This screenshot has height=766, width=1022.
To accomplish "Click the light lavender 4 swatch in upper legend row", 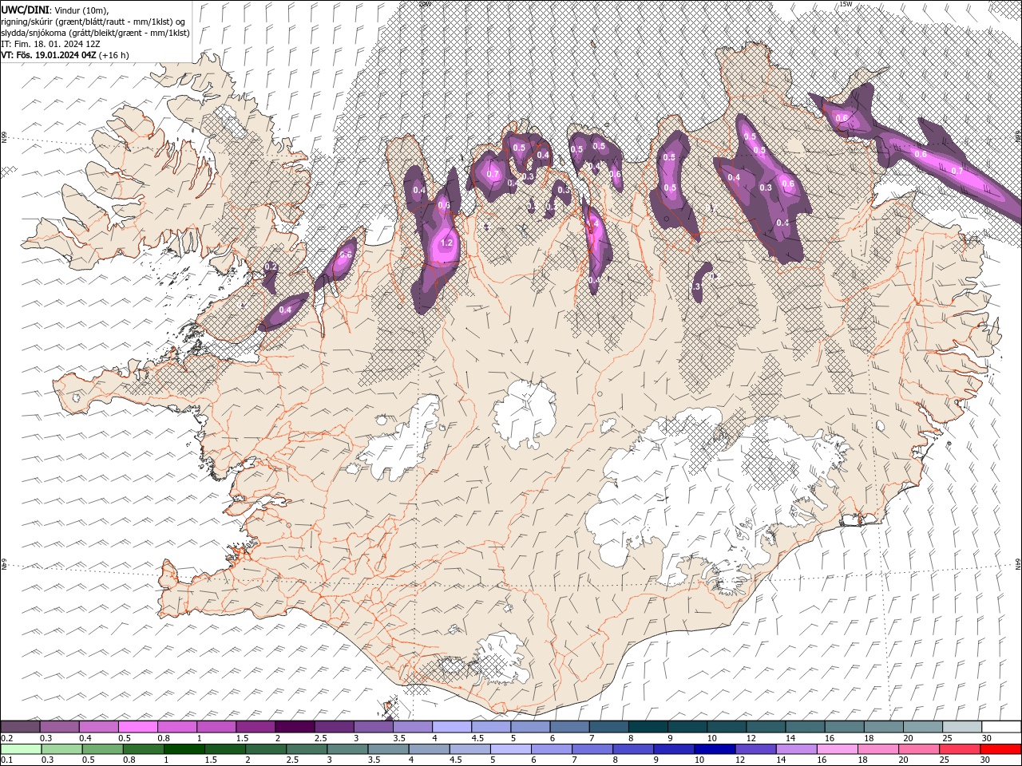I will pyautogui.click(x=451, y=727).
